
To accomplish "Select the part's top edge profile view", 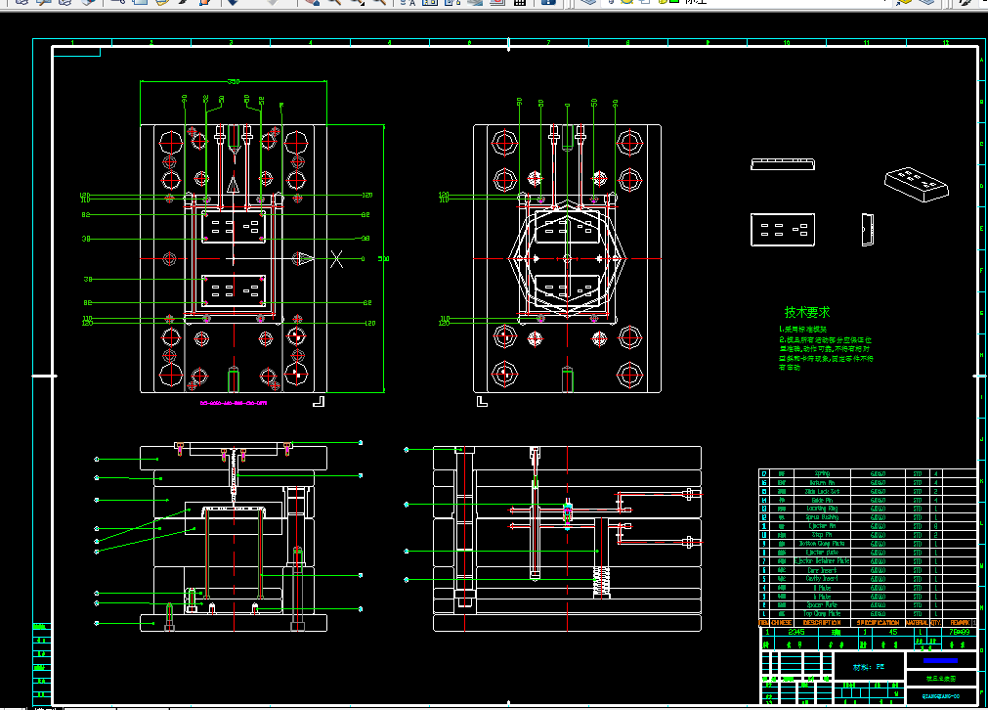I will [783, 164].
